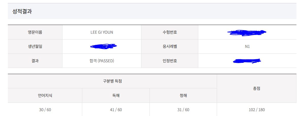Select the 수험번호 label cell
Viewport: 299px width, 116px height.
(170, 32)
